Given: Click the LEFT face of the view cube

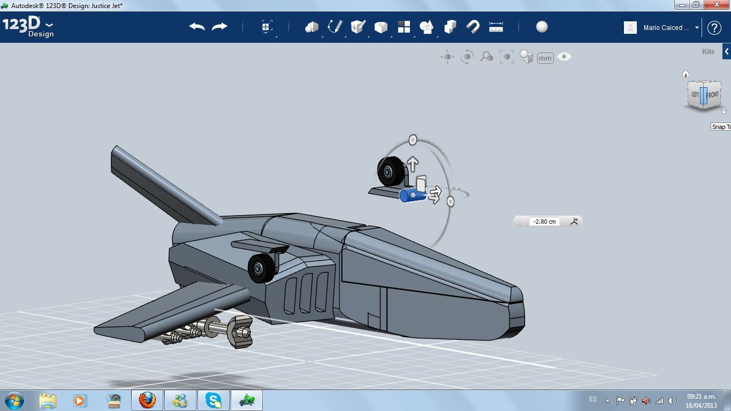Looking at the screenshot, I should click(x=695, y=95).
